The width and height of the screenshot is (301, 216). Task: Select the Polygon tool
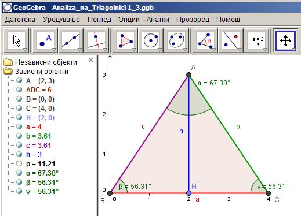pyautogui.click(x=125, y=40)
